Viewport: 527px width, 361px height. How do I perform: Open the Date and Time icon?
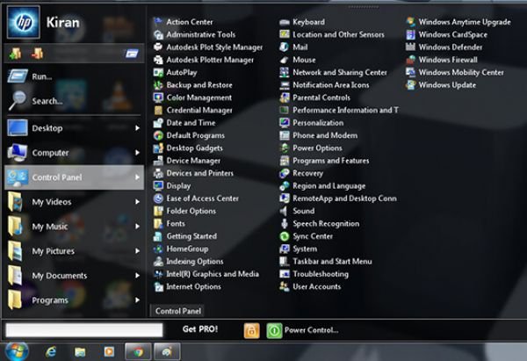click(x=158, y=123)
